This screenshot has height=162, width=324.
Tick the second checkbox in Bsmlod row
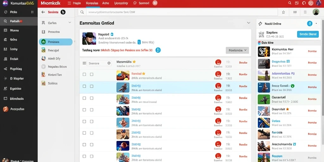(91, 74)
